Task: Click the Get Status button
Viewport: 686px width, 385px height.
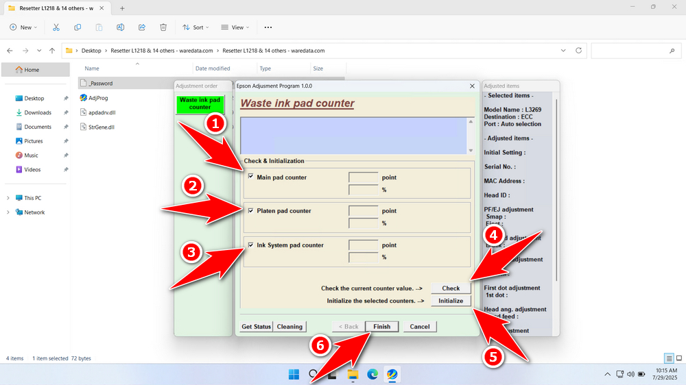Action: (x=256, y=327)
